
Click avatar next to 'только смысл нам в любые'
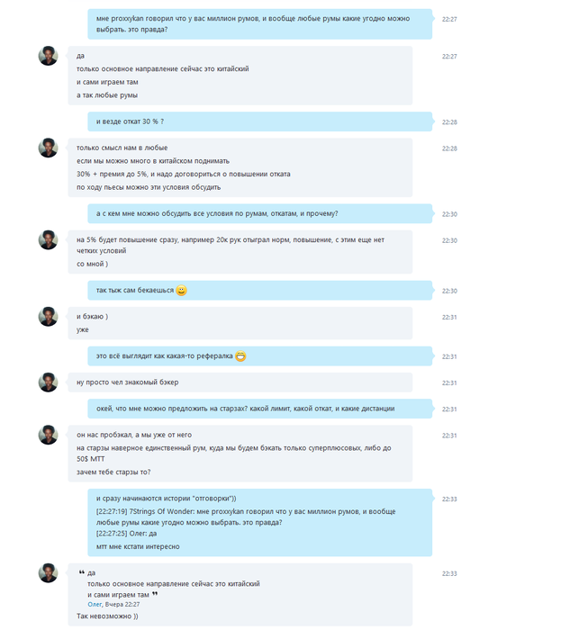pyautogui.click(x=49, y=148)
